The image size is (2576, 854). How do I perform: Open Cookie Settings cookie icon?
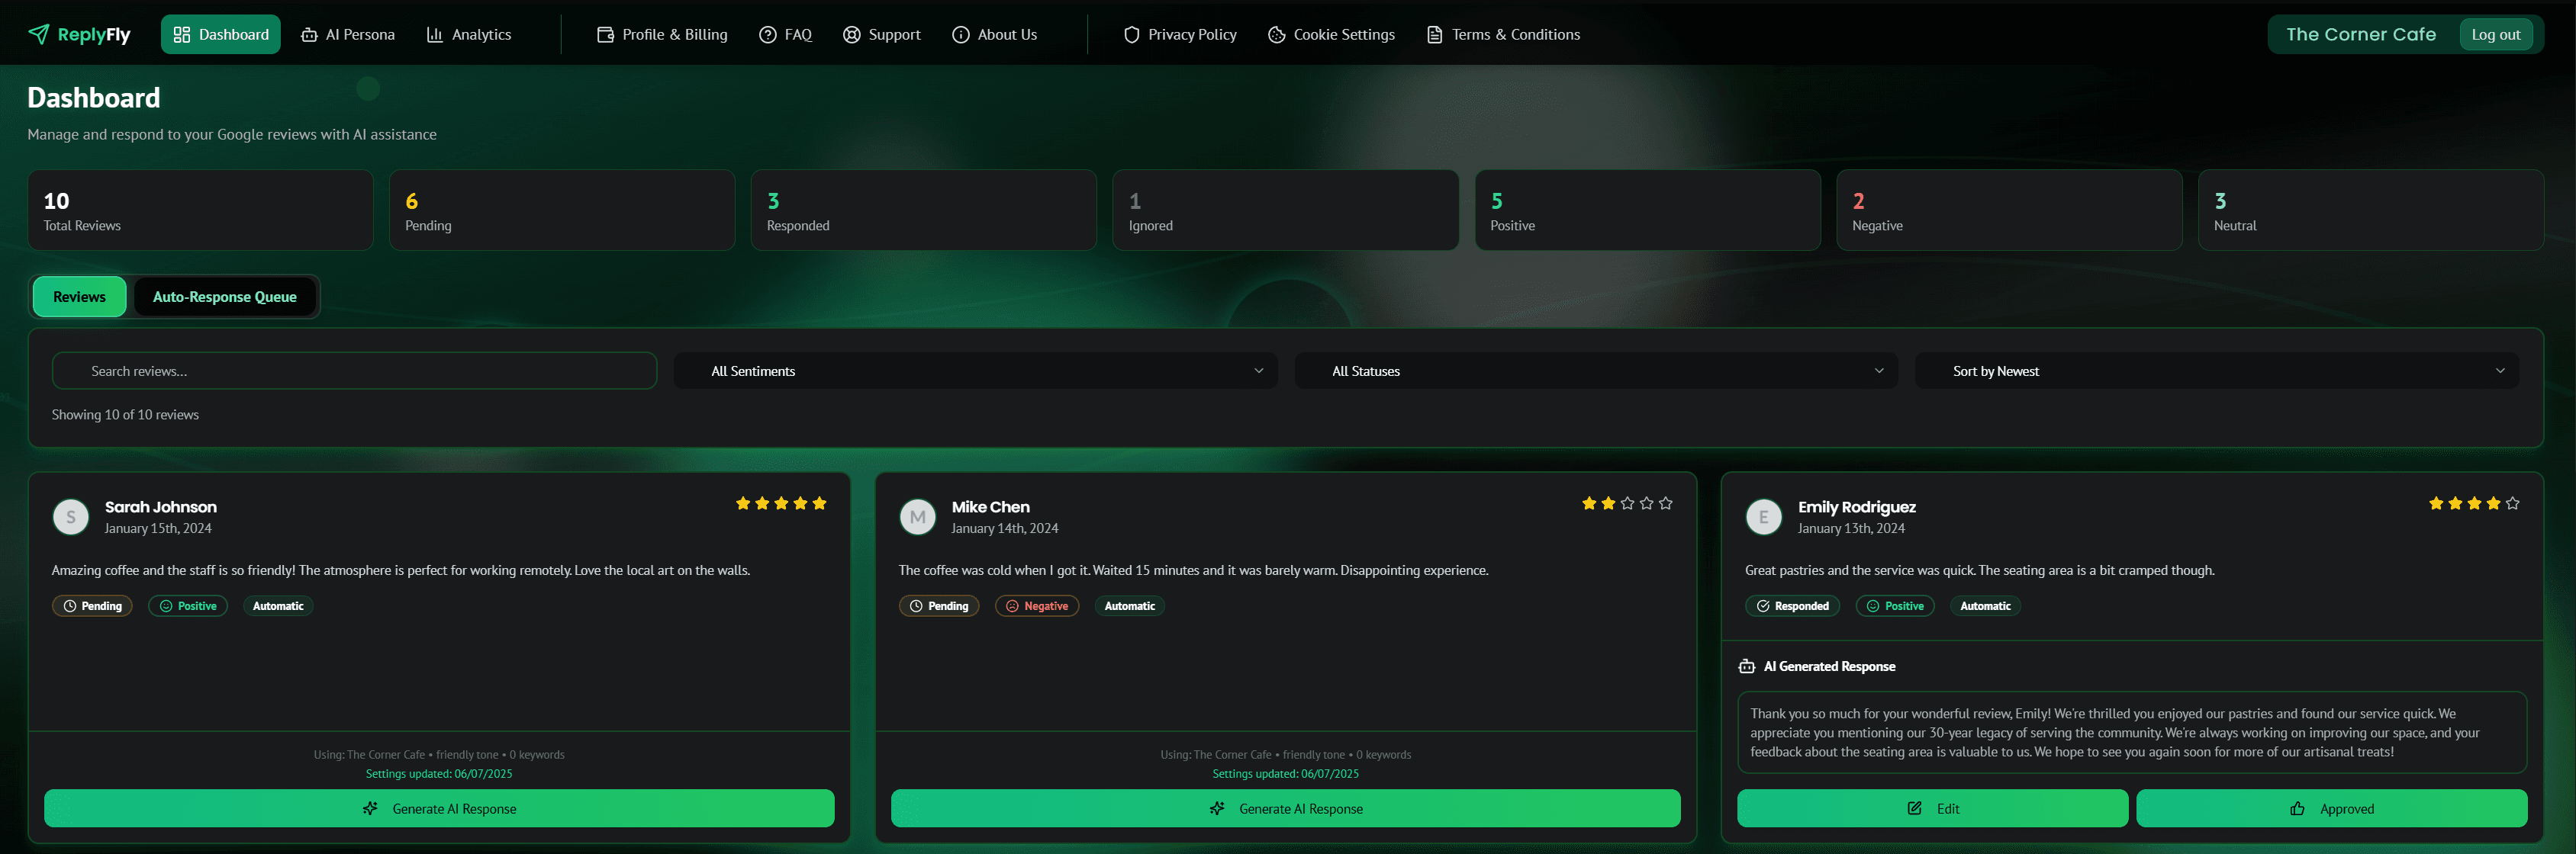[1276, 35]
